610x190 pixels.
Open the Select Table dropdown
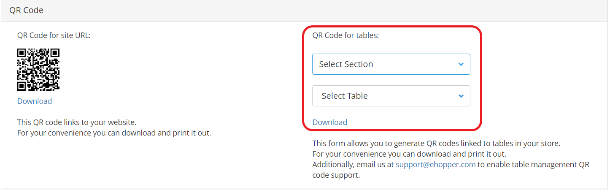[x=391, y=96]
